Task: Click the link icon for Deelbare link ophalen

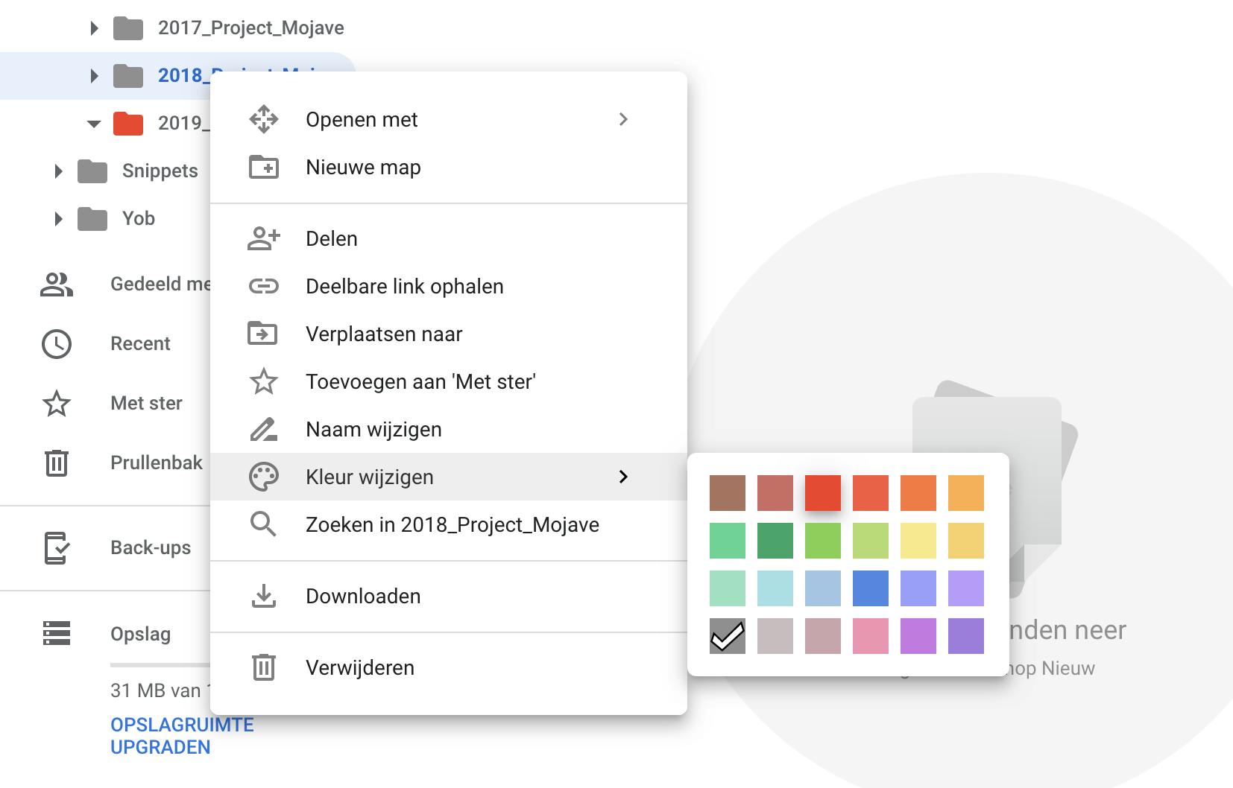Action: (263, 287)
